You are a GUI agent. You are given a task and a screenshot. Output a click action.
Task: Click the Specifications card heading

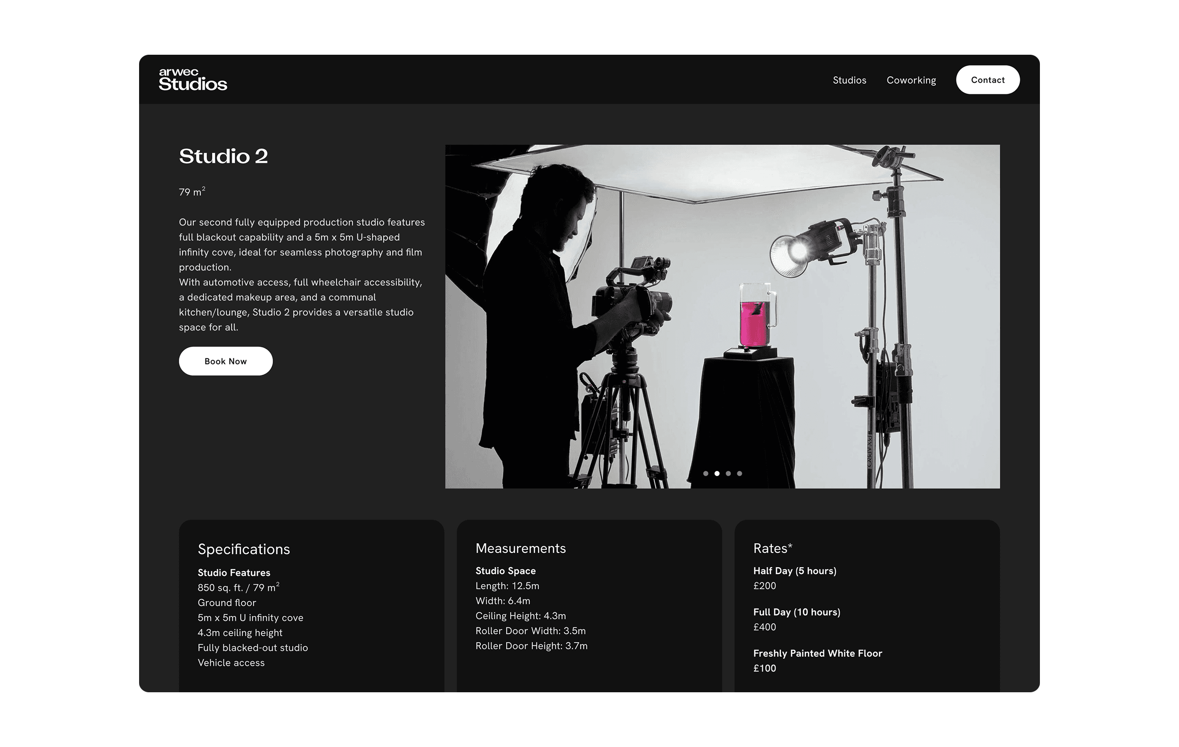pos(243,549)
